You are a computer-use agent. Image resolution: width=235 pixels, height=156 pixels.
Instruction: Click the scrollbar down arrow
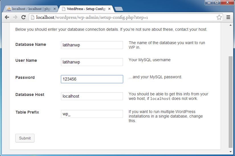pos(230,152)
